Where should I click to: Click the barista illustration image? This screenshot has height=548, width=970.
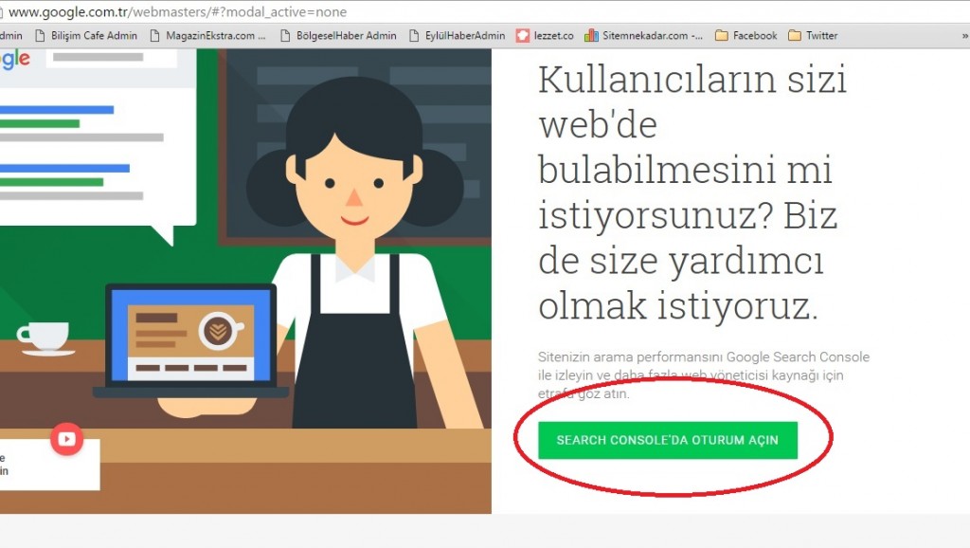pos(245,282)
